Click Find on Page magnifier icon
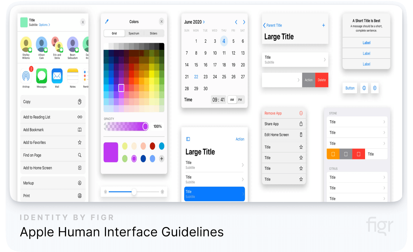This screenshot has height=252, width=413. pos(80,155)
